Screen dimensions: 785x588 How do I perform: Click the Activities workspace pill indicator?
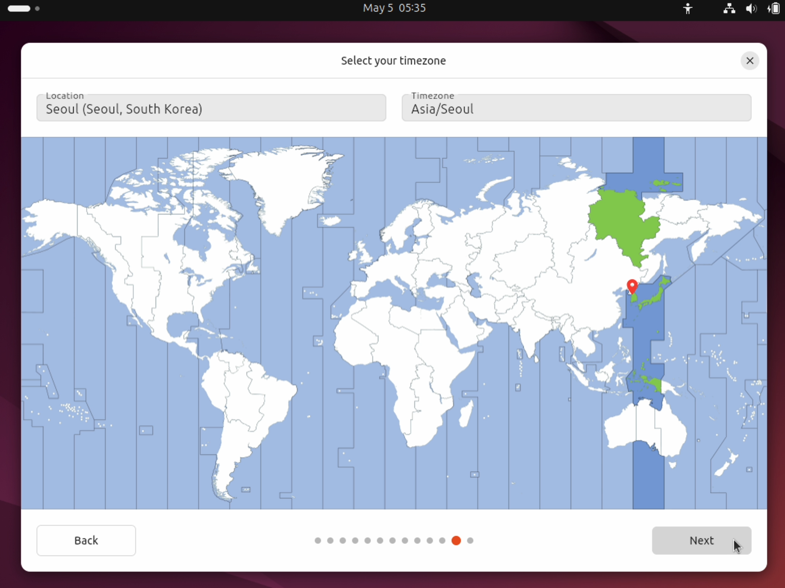[19, 8]
